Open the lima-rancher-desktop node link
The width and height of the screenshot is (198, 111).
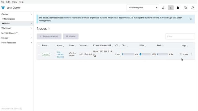[60, 54]
